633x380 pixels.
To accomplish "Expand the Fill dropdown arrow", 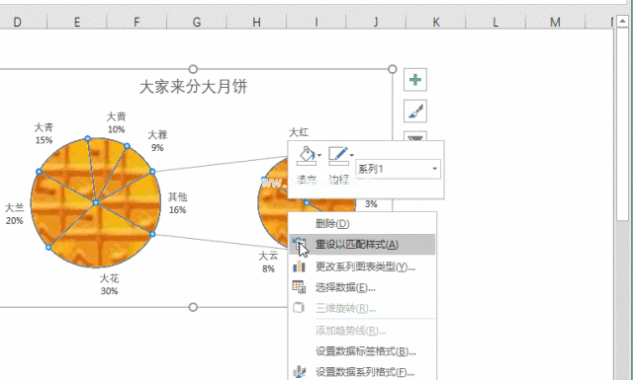I will coord(319,156).
